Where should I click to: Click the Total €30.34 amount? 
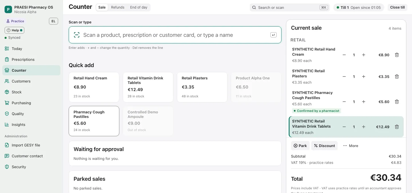point(386,178)
